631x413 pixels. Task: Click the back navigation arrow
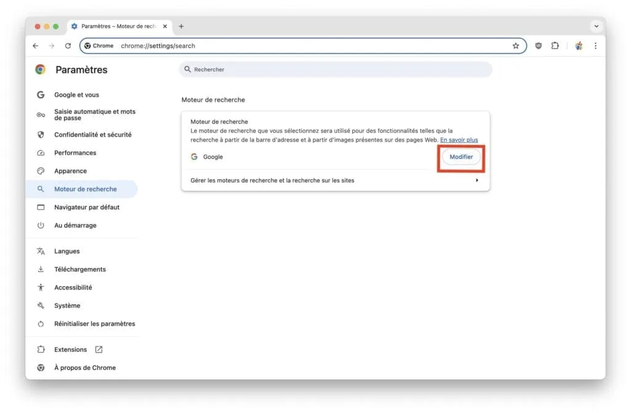(35, 46)
